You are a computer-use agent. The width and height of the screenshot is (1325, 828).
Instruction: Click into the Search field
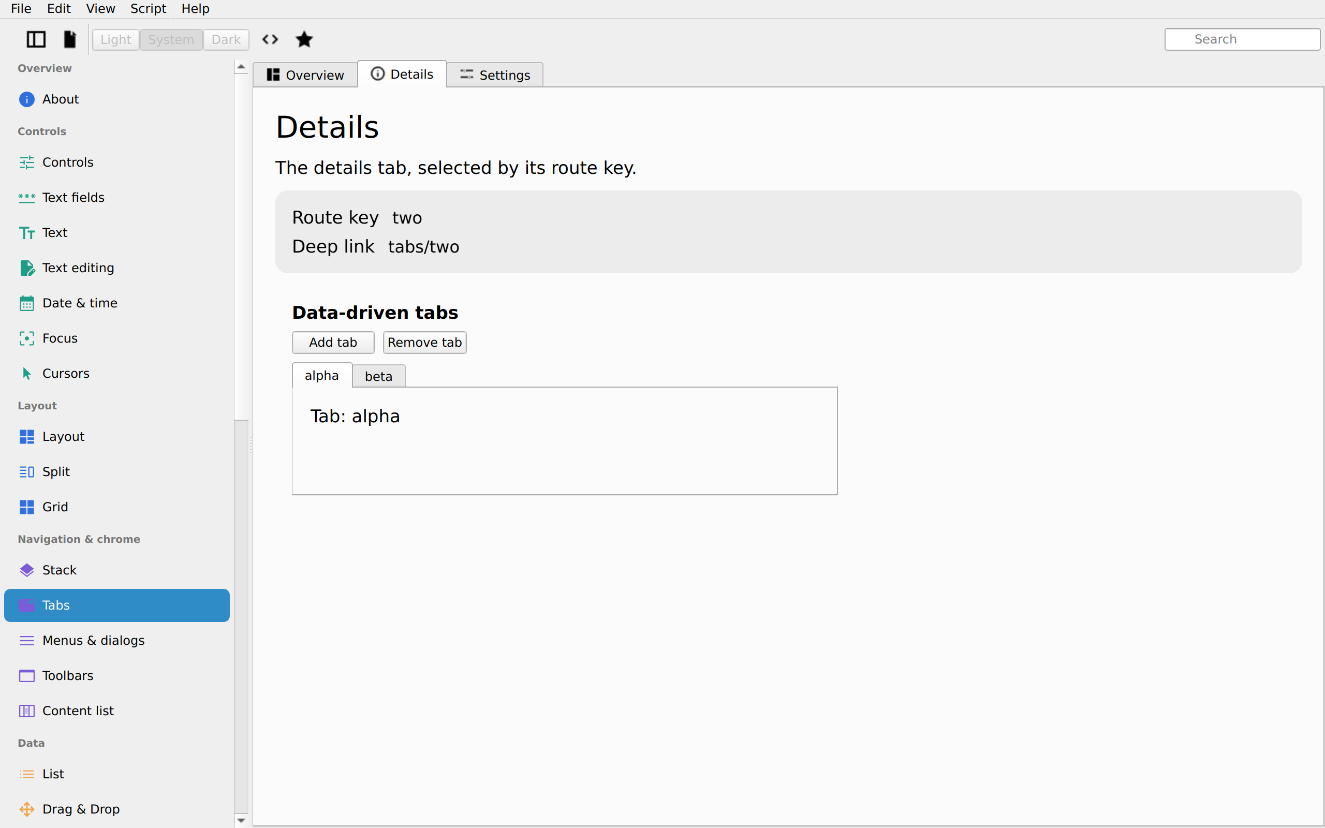[x=1242, y=39]
